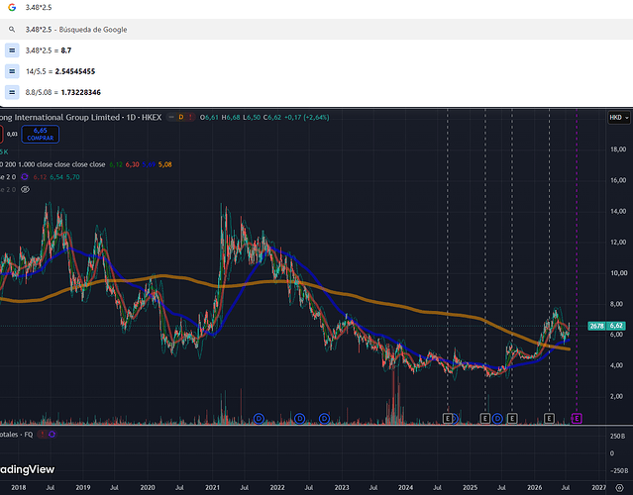Click the red exclamation icon beside 'FQ'
The image size is (633, 495).
[x=42, y=435]
